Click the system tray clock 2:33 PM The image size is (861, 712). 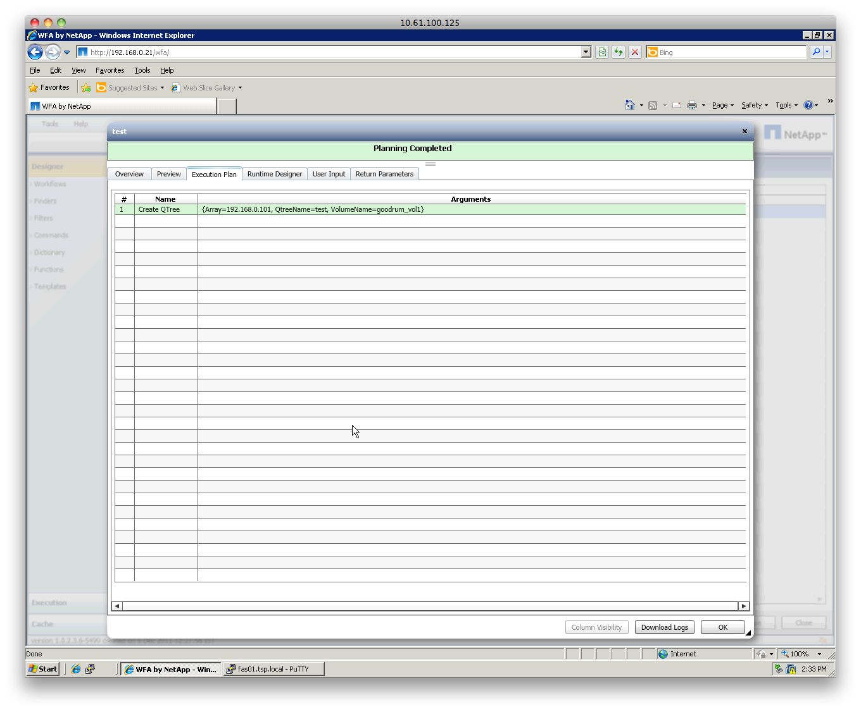point(814,669)
